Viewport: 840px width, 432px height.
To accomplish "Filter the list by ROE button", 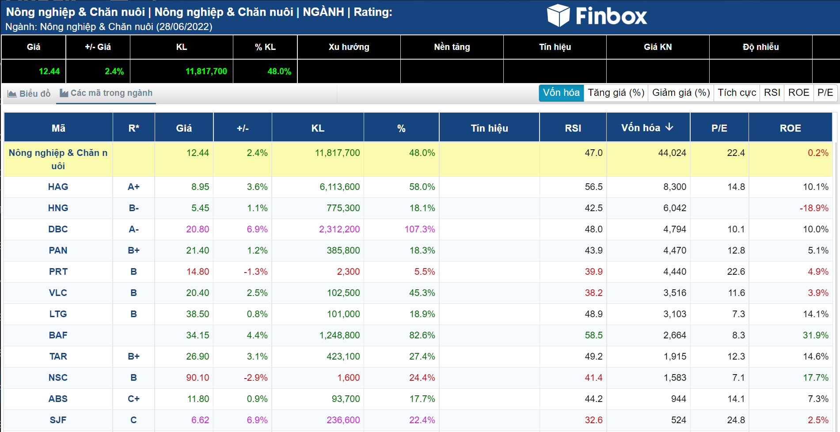I will pyautogui.click(x=798, y=93).
